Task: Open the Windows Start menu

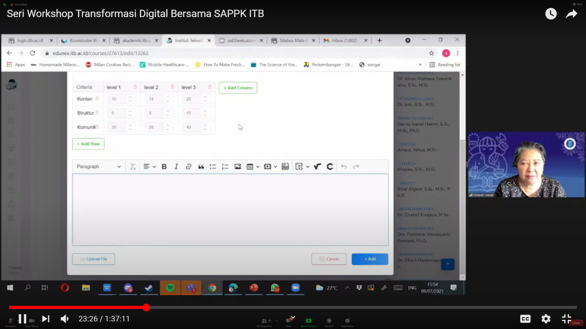Action: coord(10,288)
